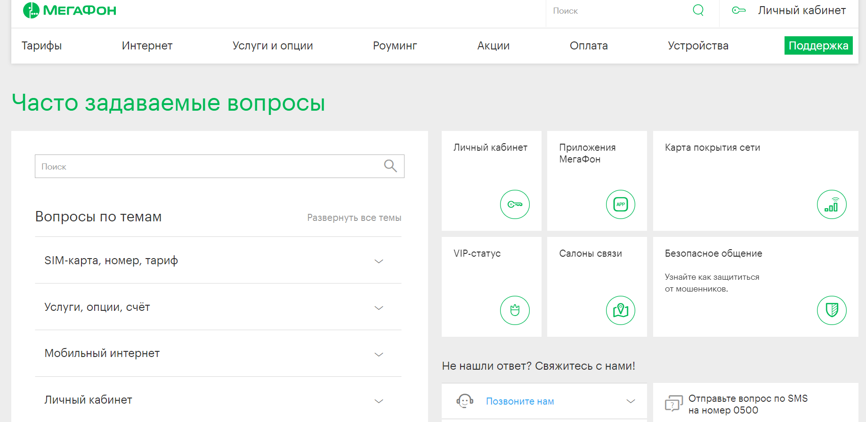Click SIM-карта, номер, тариф topic text
This screenshot has height=422, width=866.
(111, 260)
